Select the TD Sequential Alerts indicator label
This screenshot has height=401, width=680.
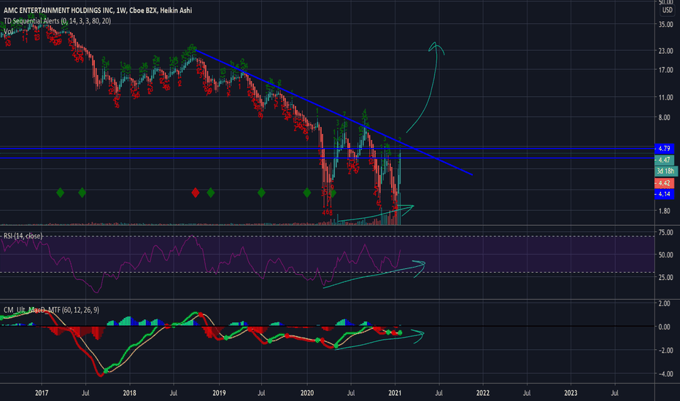pos(57,21)
